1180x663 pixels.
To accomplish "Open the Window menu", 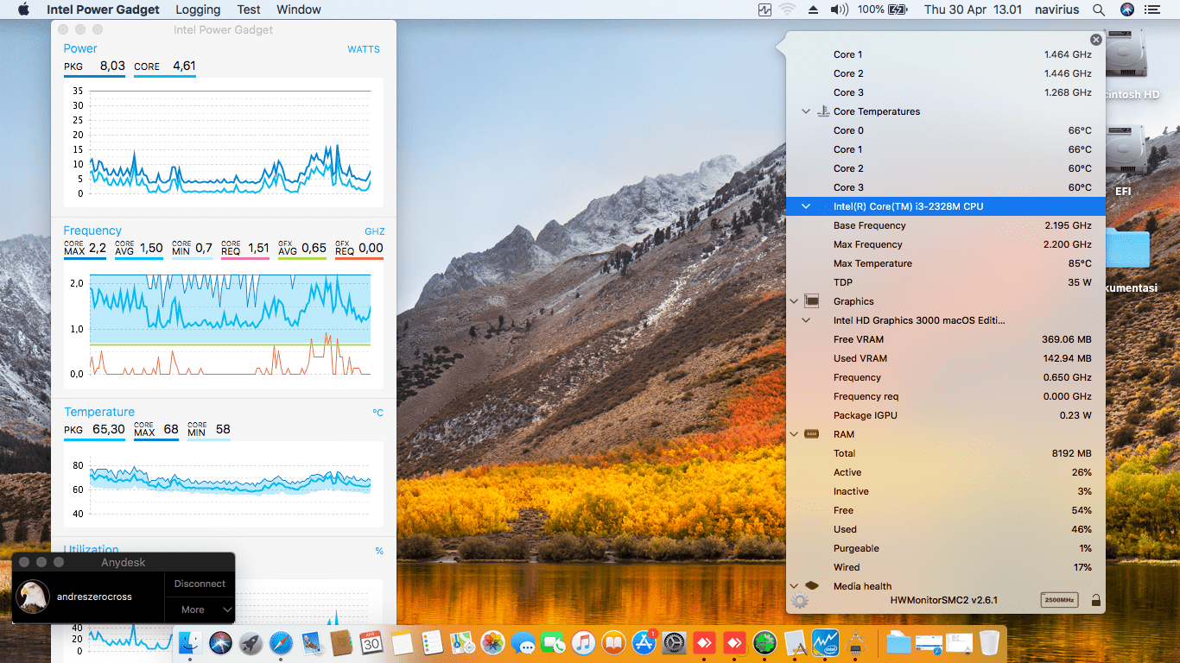I will tap(299, 9).
